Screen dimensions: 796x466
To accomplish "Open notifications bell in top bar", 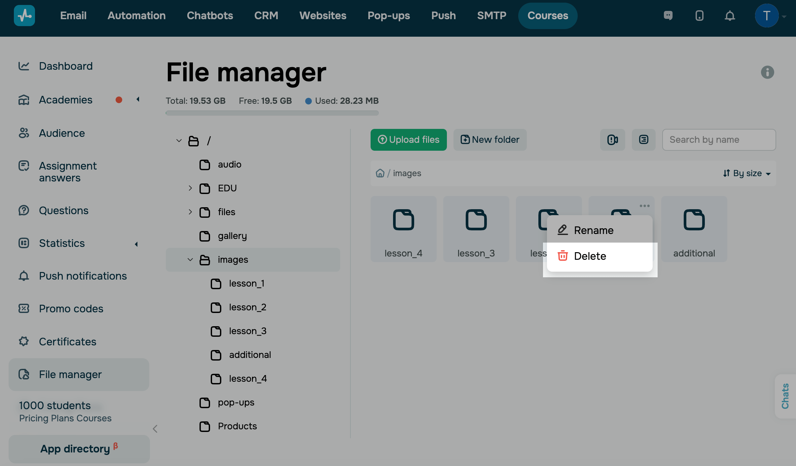I will click(x=730, y=16).
